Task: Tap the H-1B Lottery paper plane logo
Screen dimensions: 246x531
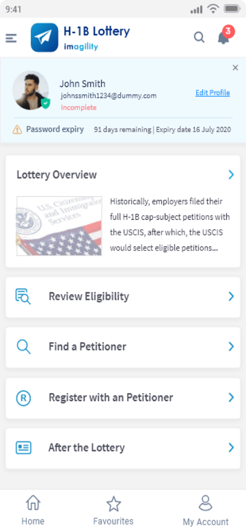Action: pos(45,38)
